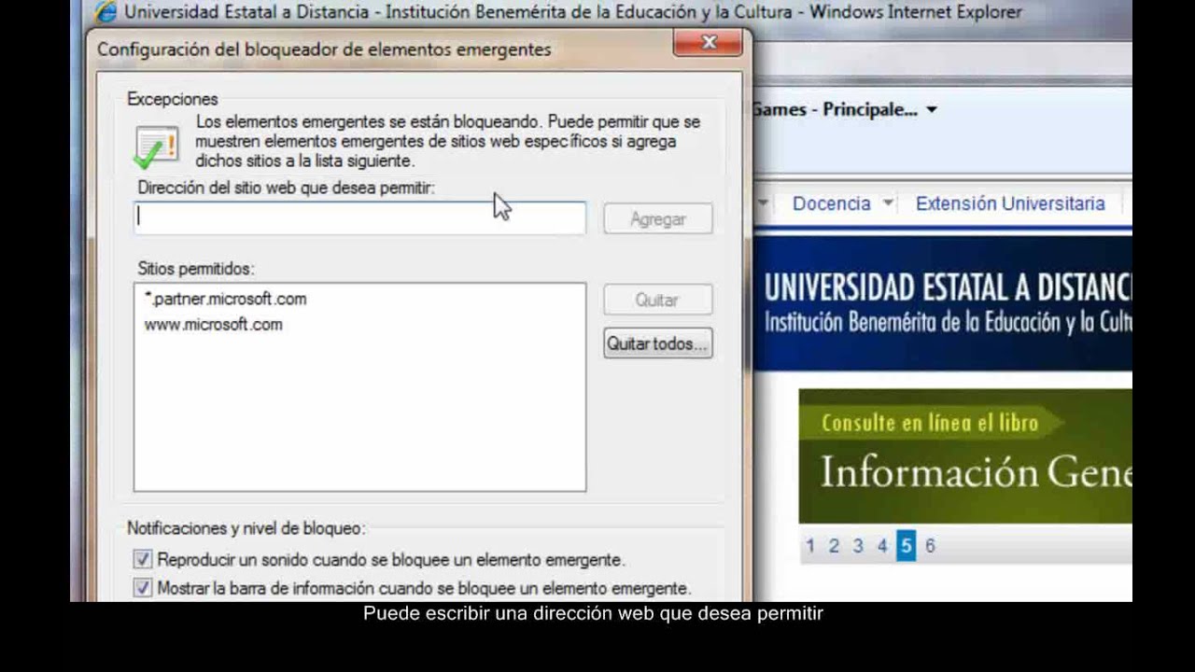The height and width of the screenshot is (672, 1195).
Task: Click the exceptions checkmark icon
Action: coord(156,147)
